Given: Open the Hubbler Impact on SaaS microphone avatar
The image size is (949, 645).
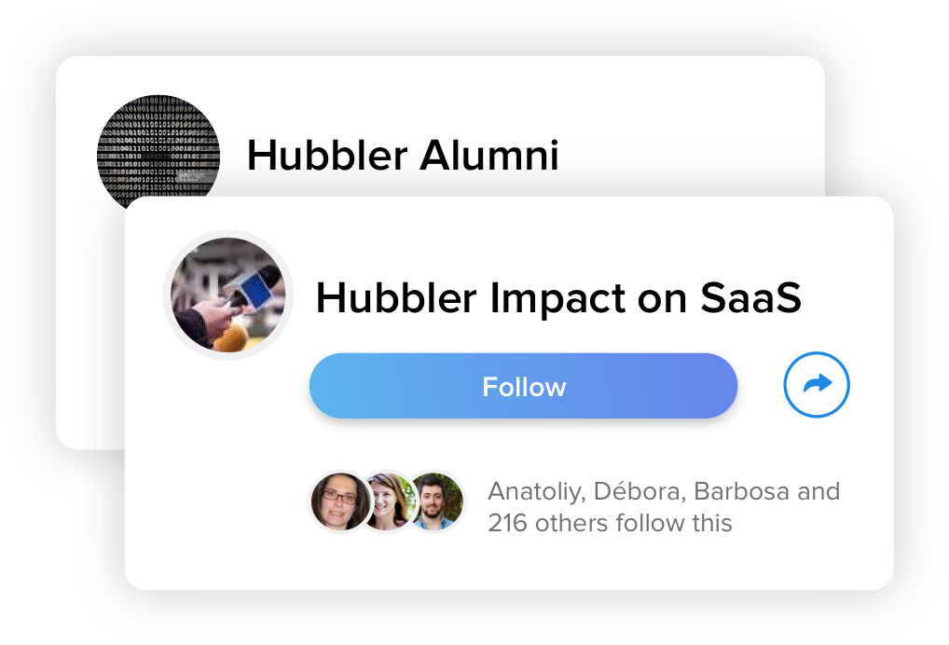Looking at the screenshot, I should 228,295.
